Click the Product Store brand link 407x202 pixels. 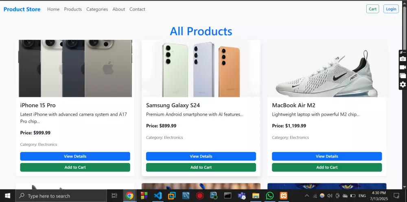point(22,9)
